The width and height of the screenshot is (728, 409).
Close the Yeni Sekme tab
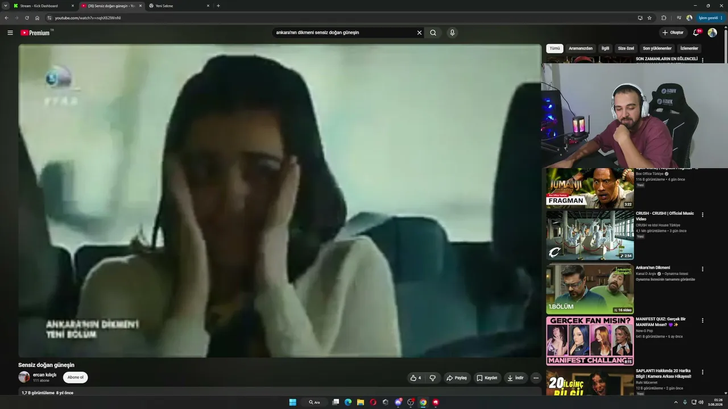[x=208, y=6]
